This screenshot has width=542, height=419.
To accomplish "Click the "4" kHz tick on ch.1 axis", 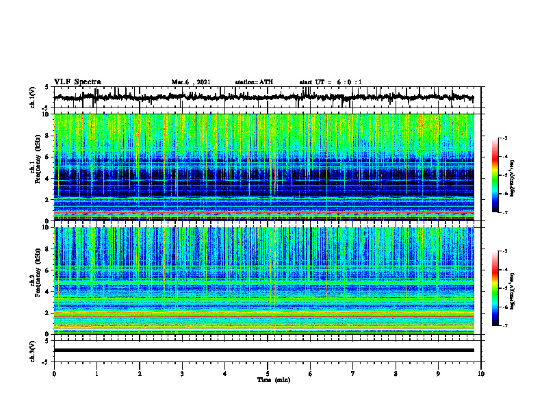I will (47, 179).
